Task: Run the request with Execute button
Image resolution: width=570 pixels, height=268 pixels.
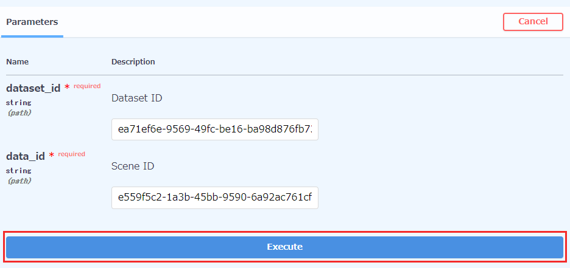Action: point(284,247)
